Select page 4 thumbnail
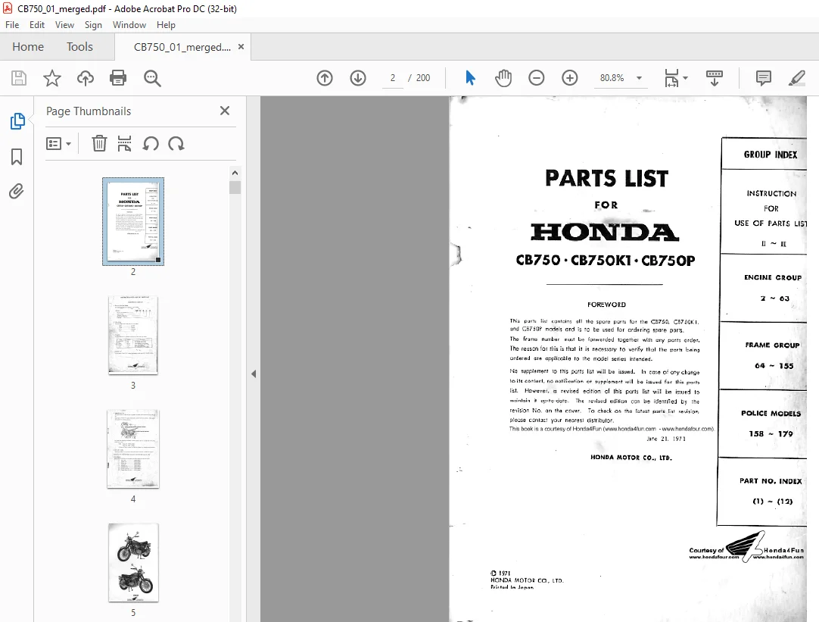Screen dimensions: 819x622 pyautogui.click(x=133, y=449)
